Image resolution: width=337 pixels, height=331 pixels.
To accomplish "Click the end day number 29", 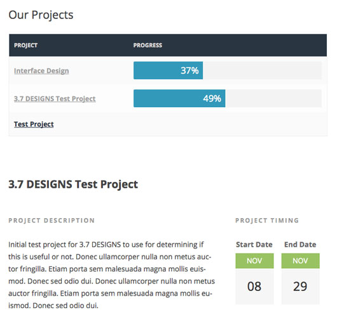I will (x=300, y=287).
